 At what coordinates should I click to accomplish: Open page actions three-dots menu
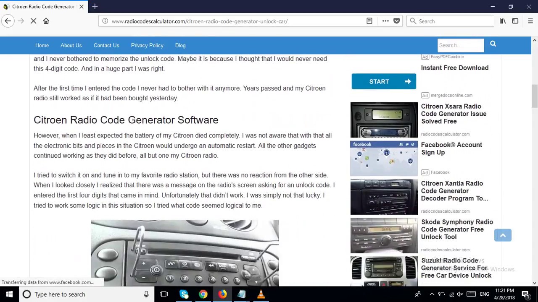(x=385, y=21)
